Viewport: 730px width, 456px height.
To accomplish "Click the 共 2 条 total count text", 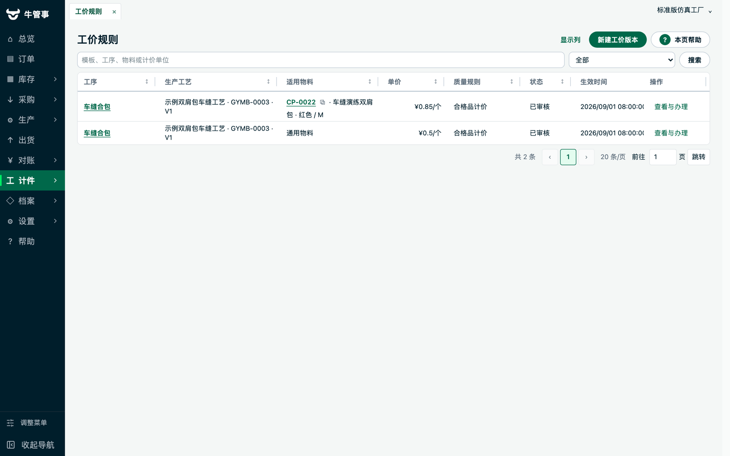I will tap(525, 157).
